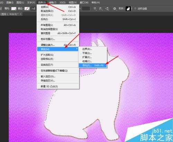
Task: Open the gear shape settings icon
Action: pos(115,9)
